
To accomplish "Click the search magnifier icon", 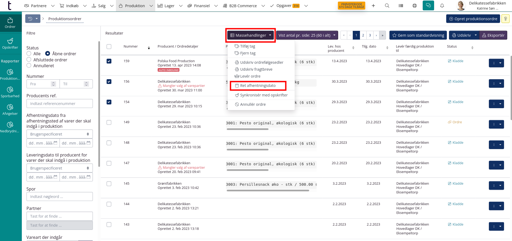I will [x=387, y=6].
